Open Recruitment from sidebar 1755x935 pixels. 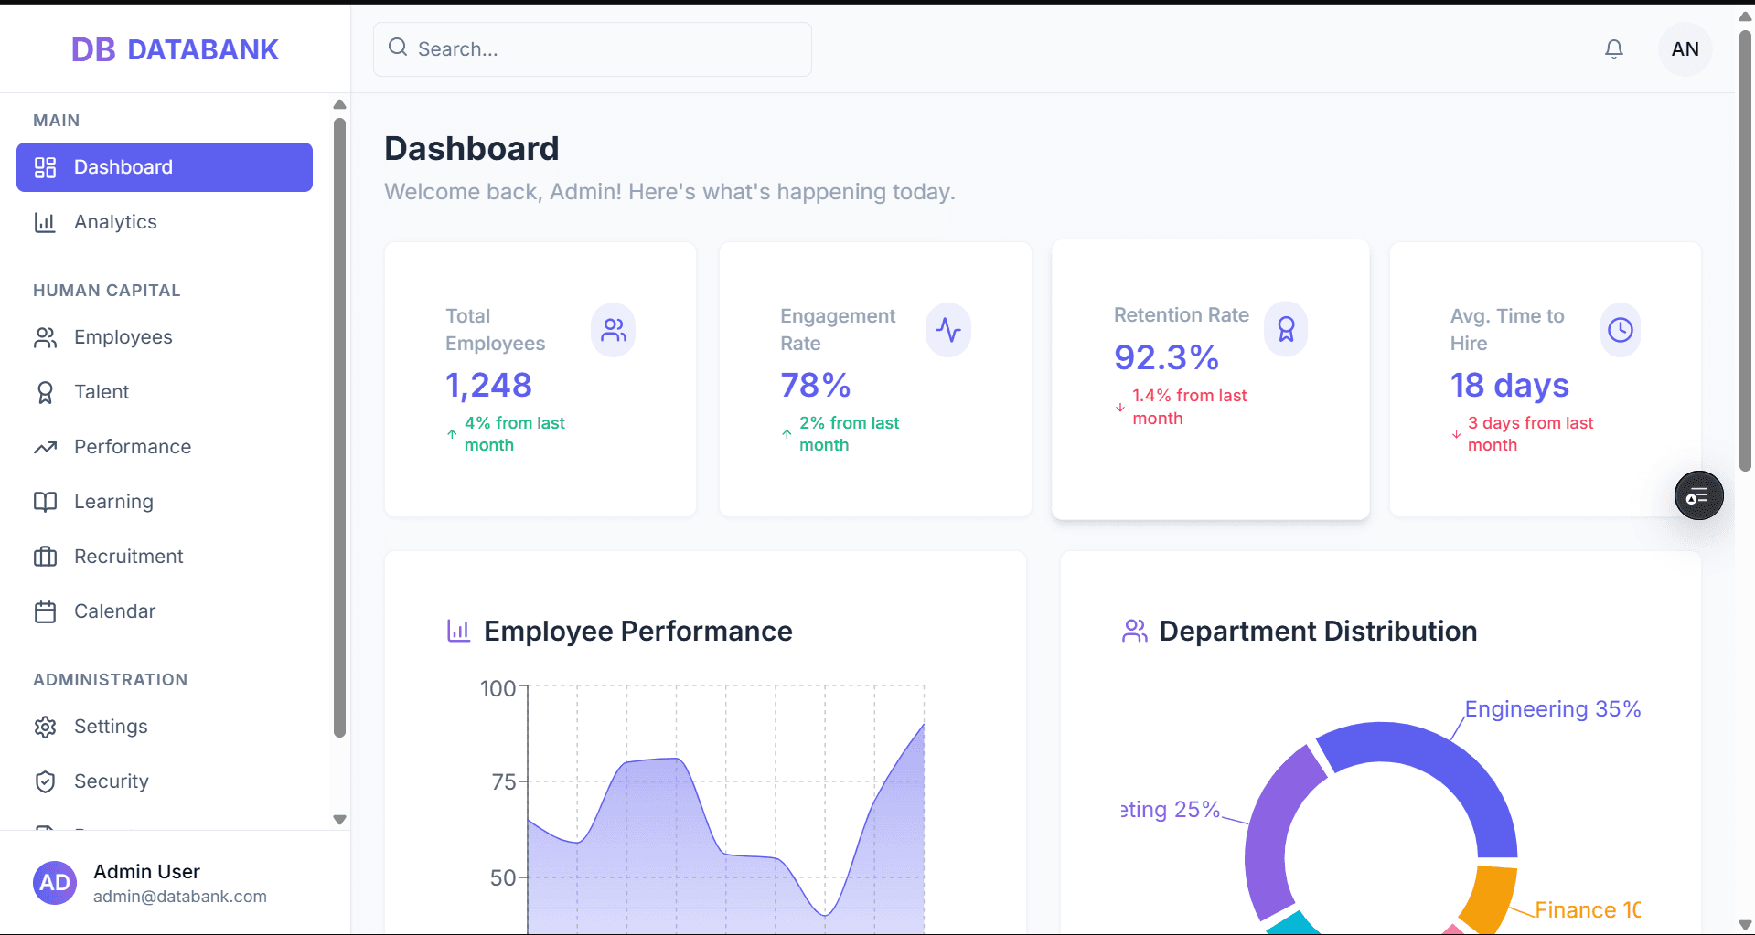click(165, 557)
